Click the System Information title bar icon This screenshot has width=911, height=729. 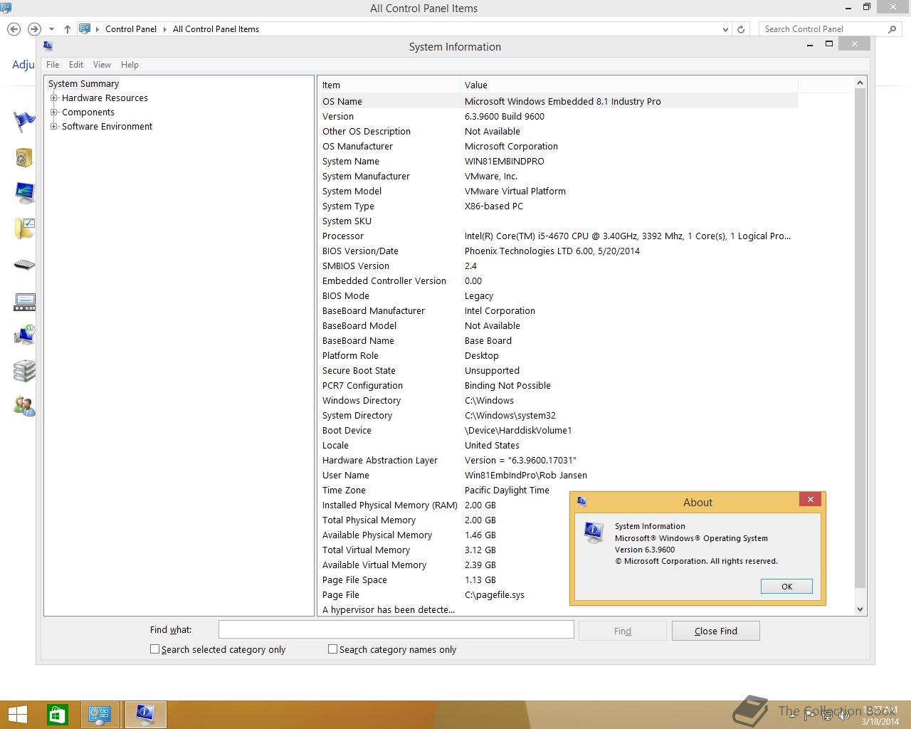[48, 46]
